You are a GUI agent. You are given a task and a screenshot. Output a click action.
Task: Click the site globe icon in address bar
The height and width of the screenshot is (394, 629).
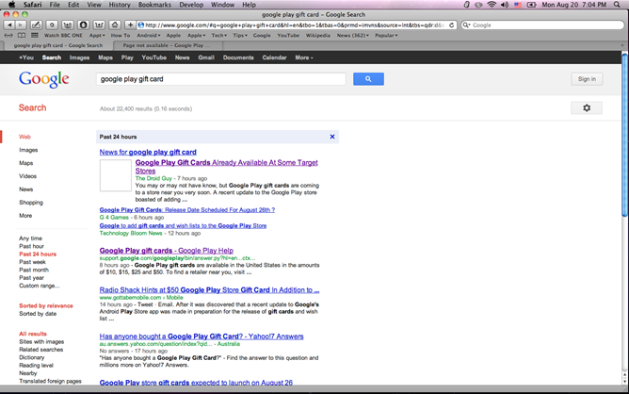coord(141,25)
